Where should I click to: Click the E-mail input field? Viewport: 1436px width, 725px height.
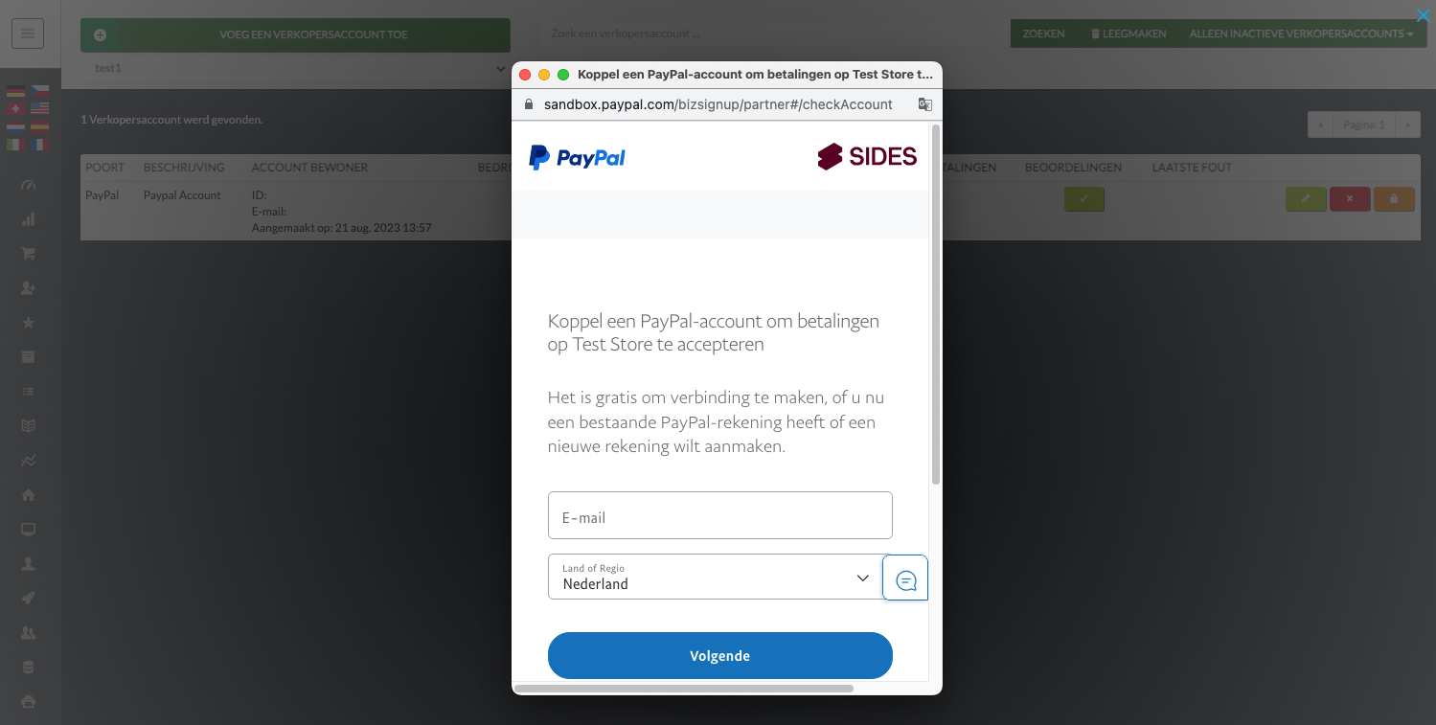point(720,515)
